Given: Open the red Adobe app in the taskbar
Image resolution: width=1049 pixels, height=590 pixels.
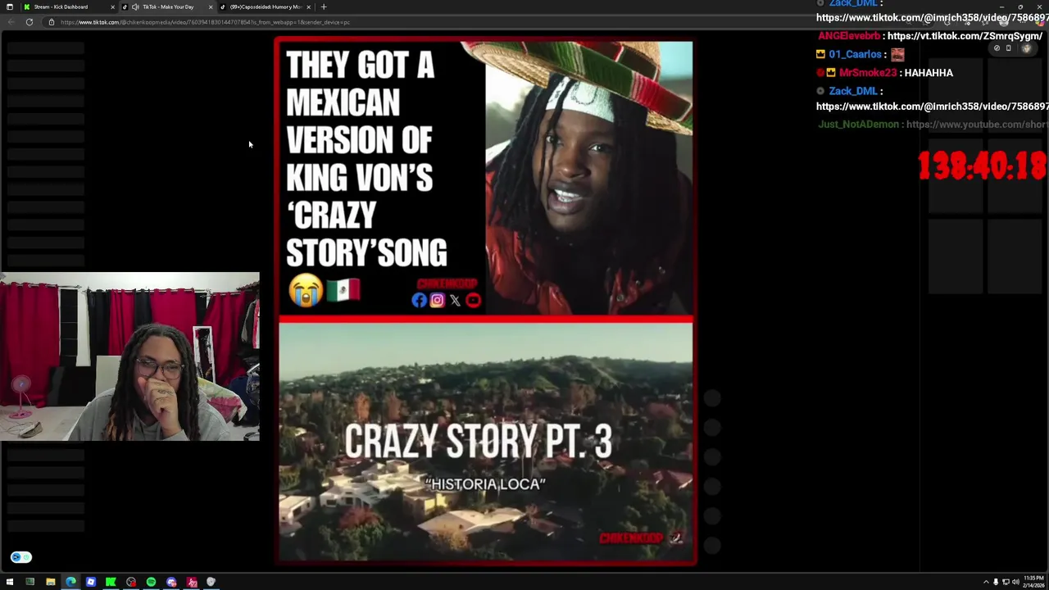Looking at the screenshot, I should [x=192, y=582].
